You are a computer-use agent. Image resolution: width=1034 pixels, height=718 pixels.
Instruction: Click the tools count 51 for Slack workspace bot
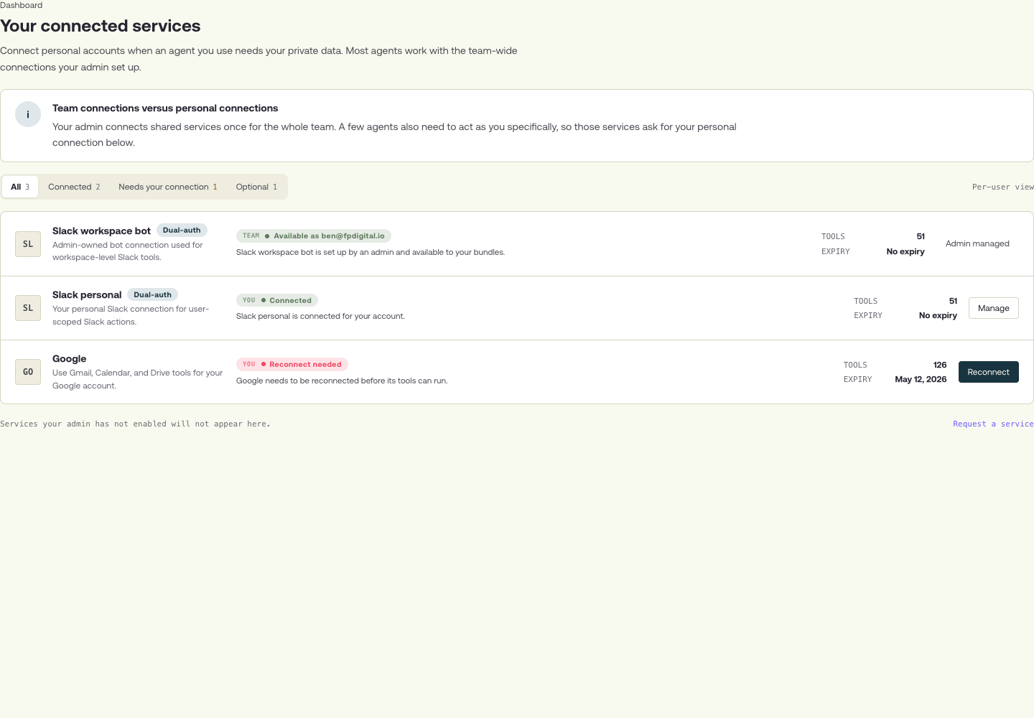coord(921,236)
